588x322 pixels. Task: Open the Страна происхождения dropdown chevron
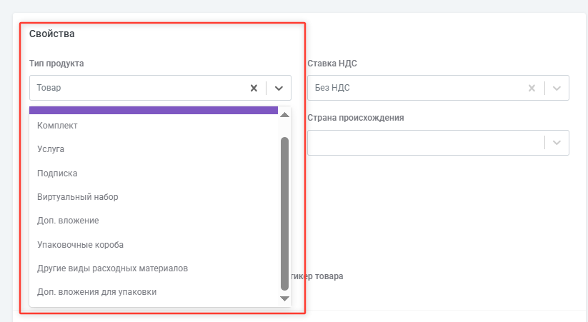coord(557,142)
